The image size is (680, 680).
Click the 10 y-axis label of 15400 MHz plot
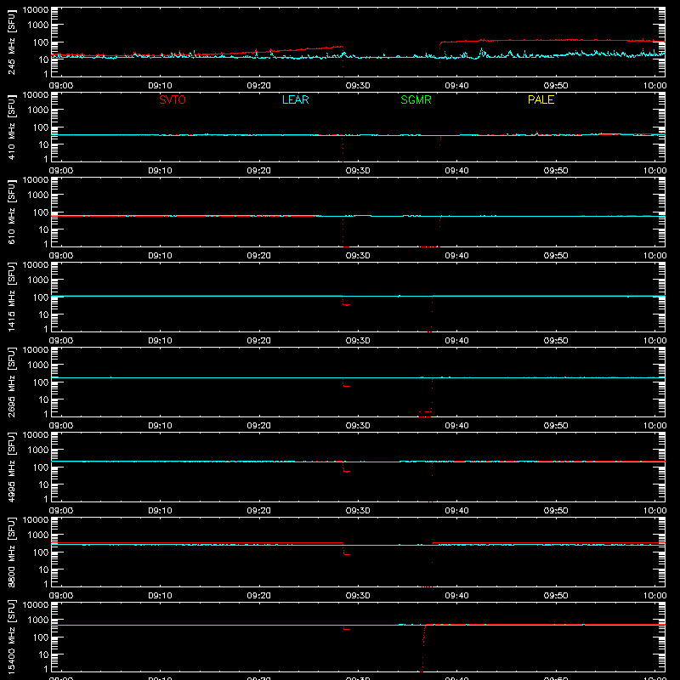click(x=43, y=654)
